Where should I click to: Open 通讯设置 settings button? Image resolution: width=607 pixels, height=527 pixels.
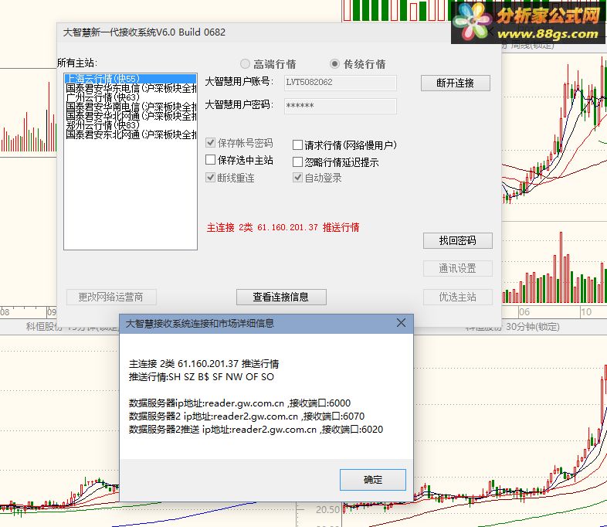click(x=458, y=268)
